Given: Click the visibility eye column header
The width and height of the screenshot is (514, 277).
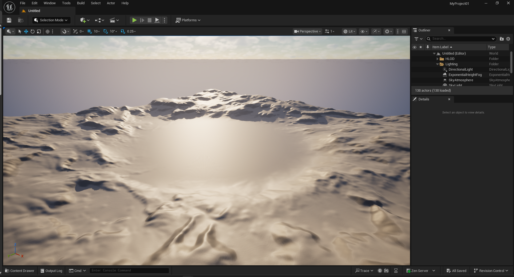Looking at the screenshot, I should (x=415, y=47).
